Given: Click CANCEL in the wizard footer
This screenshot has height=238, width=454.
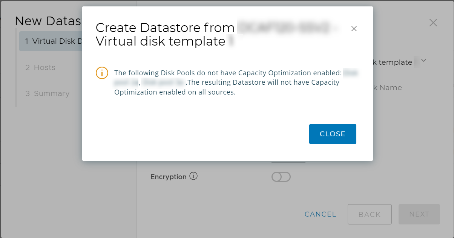Looking at the screenshot, I should [320, 214].
